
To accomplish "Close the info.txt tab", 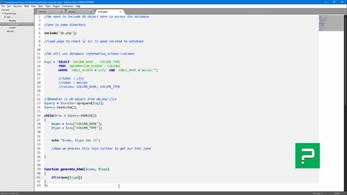I will coord(61,12).
